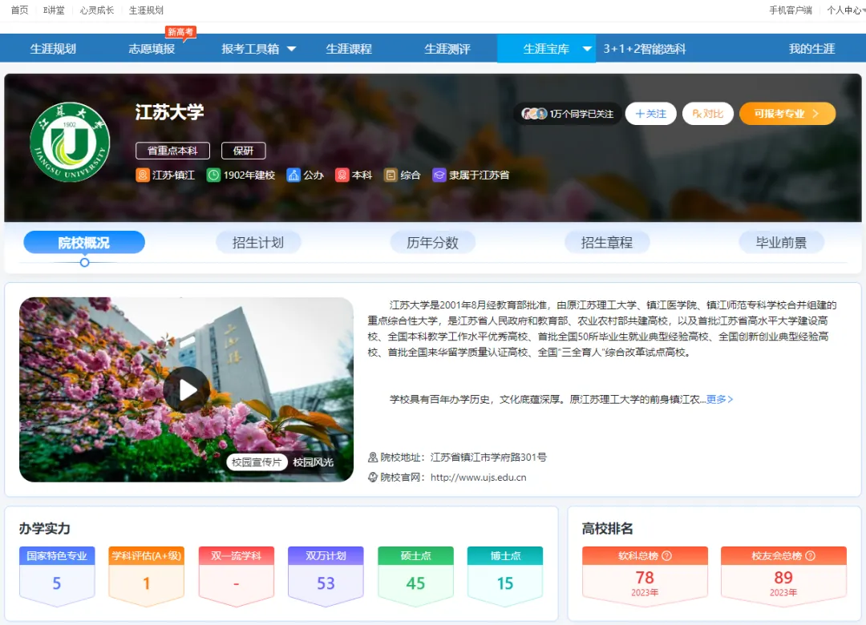The image size is (866, 625).
Task: Open 3+1+2智能选科 nav item
Action: 645,49
